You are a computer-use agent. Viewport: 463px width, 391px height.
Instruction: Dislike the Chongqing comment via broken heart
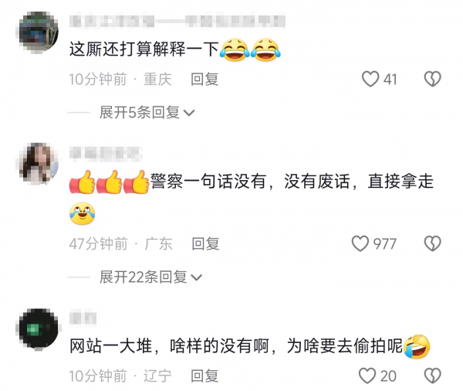(433, 79)
